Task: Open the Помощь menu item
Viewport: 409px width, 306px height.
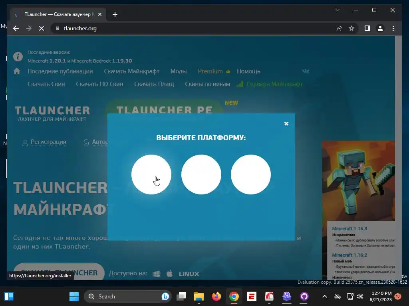Action: coord(248,71)
